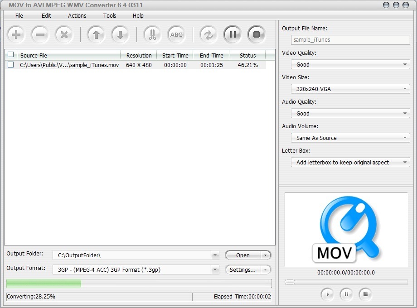
Task: Open the clip/trim scissors tool
Action: (152, 34)
